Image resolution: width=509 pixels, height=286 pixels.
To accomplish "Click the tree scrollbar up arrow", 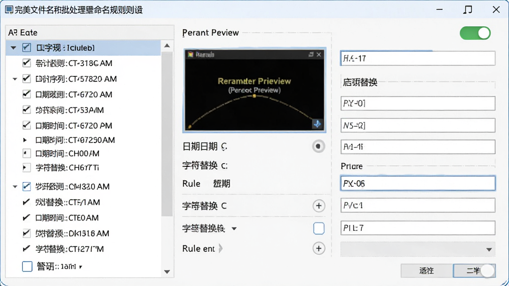I will 167,46.
